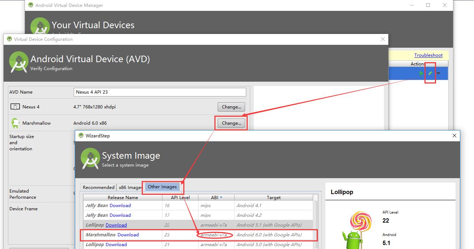The width and height of the screenshot is (474, 249).
Task: Edit the AVD using the green pencil icon
Action: (x=430, y=73)
